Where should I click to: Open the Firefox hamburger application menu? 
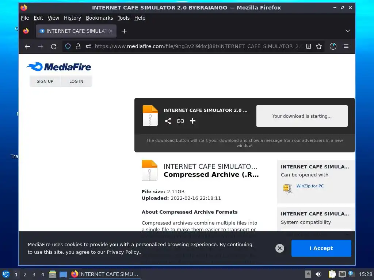(346, 46)
